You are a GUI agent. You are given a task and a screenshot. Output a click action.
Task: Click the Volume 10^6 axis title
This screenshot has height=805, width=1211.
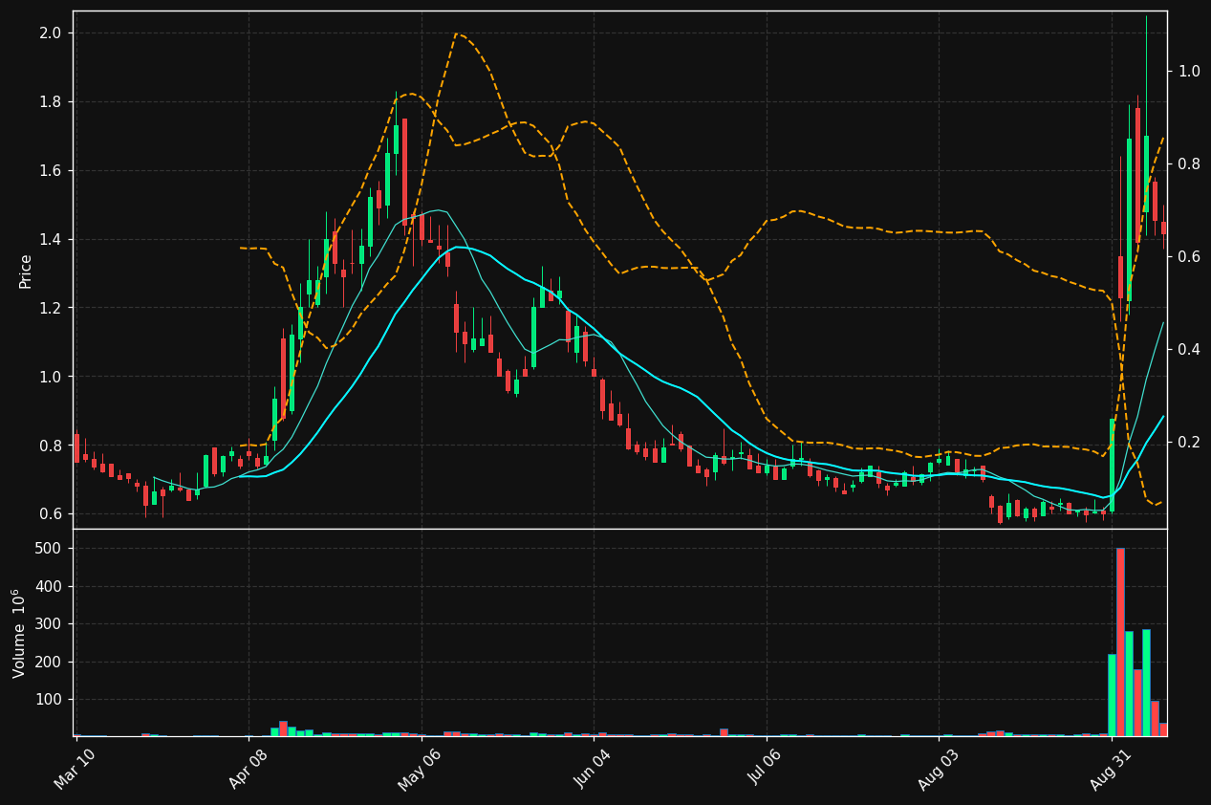click(19, 633)
